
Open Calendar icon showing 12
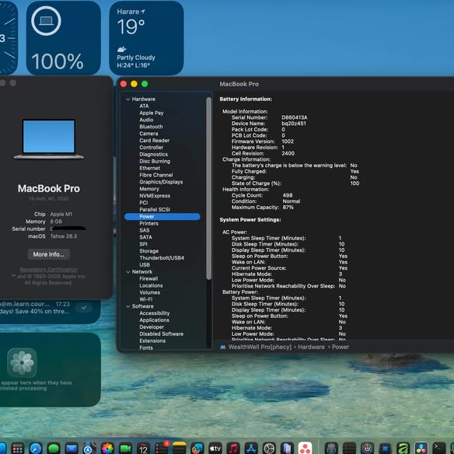click(143, 449)
